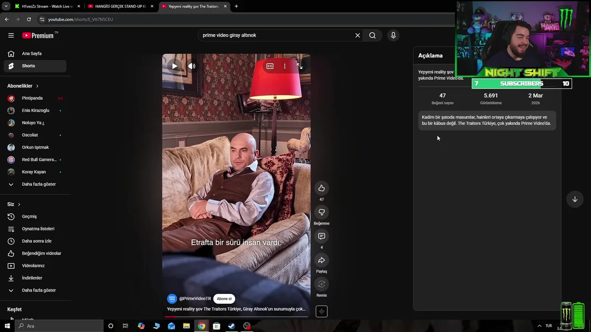Open Koray Kayan subscription channel
The image size is (591, 332).
coord(35,172)
